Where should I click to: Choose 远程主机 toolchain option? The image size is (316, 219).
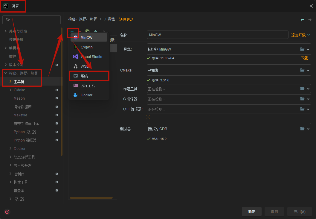[89, 86]
